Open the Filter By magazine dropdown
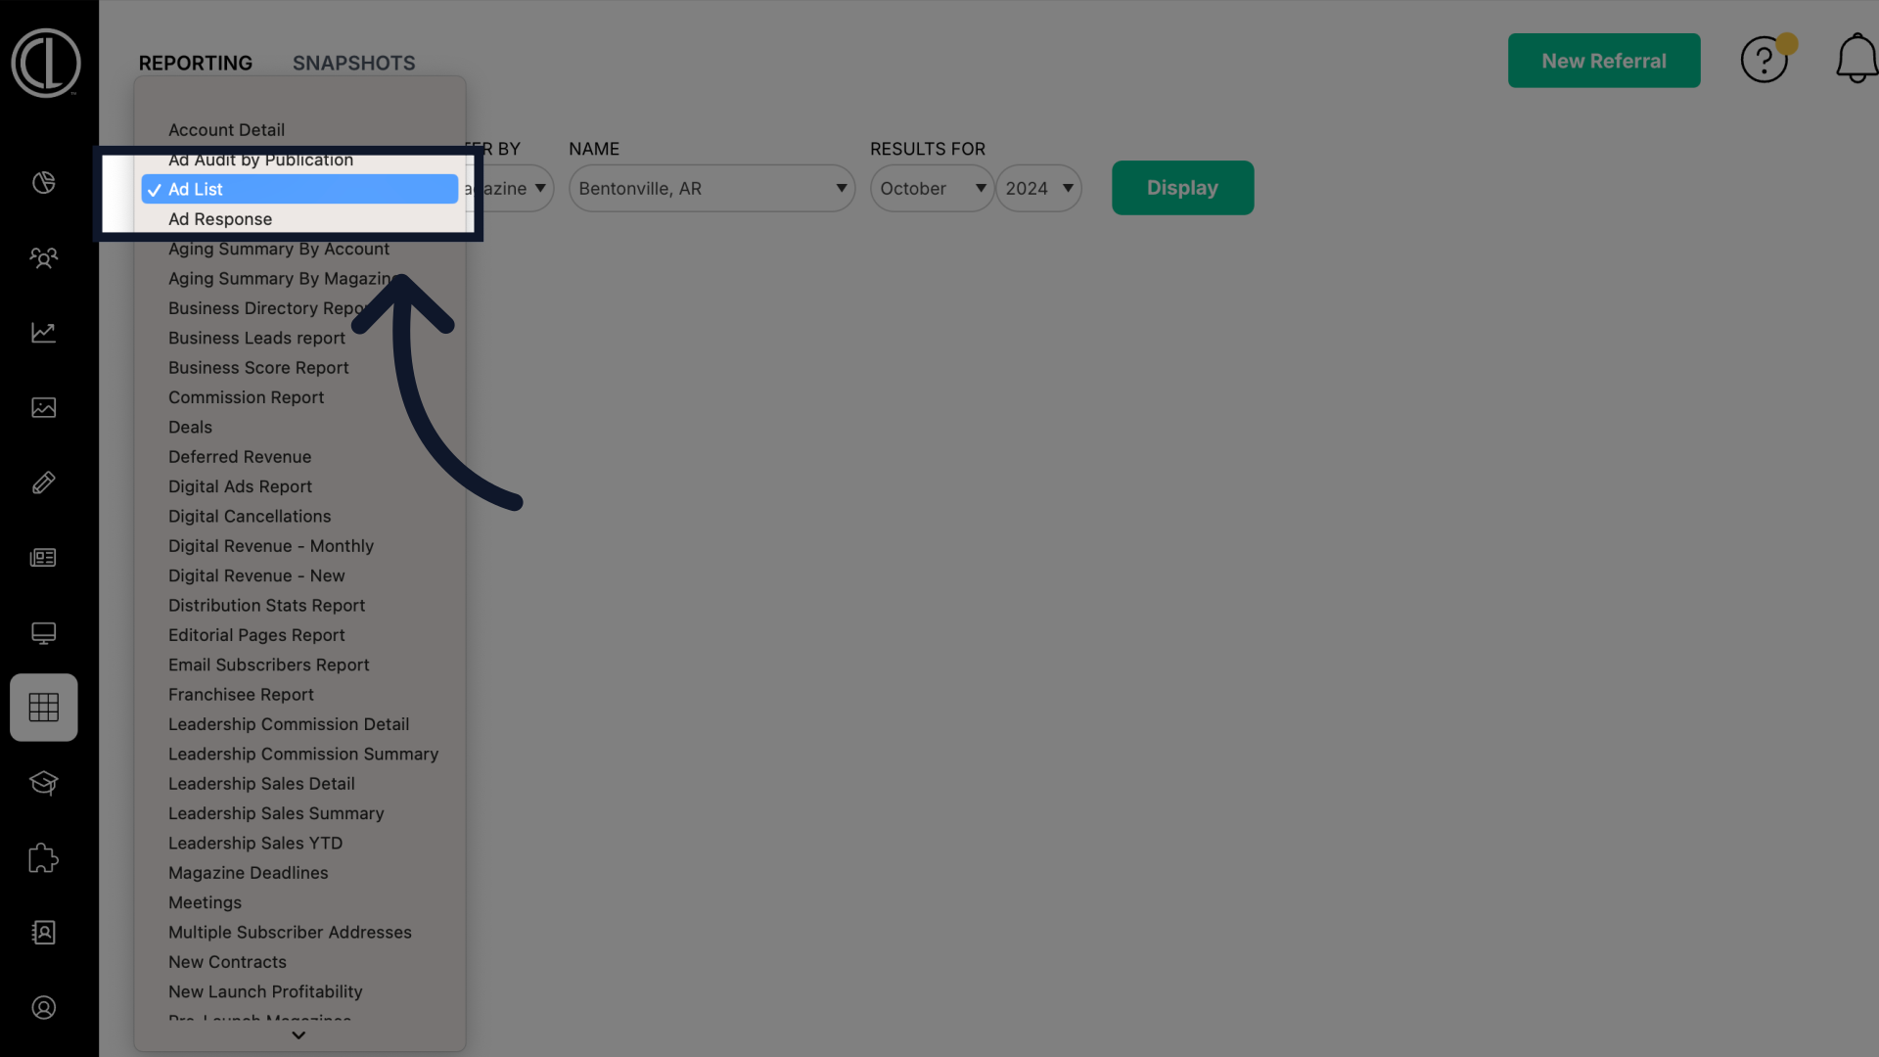The width and height of the screenshot is (1879, 1057). tap(510, 189)
